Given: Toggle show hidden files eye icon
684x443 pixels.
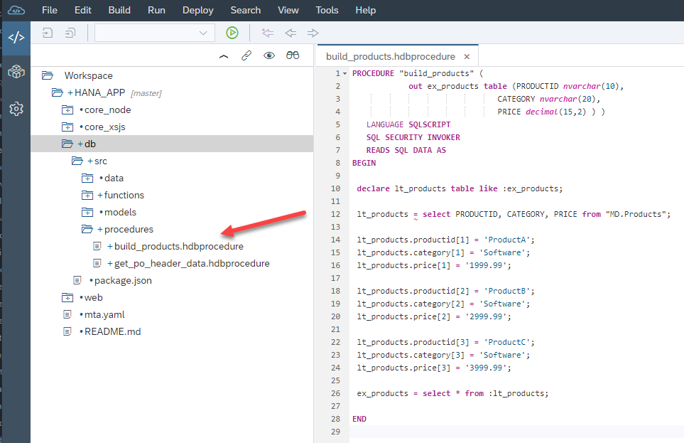Looking at the screenshot, I should point(269,55).
